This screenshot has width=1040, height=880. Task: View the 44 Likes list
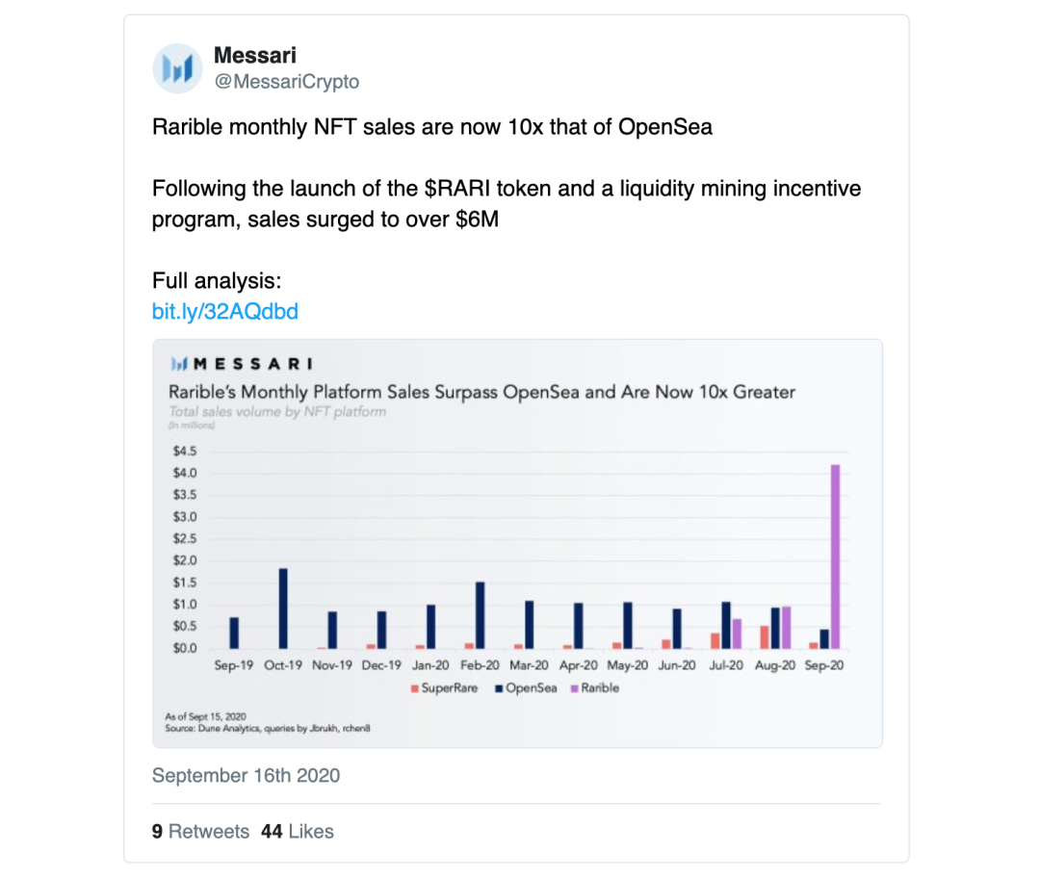coord(298,831)
